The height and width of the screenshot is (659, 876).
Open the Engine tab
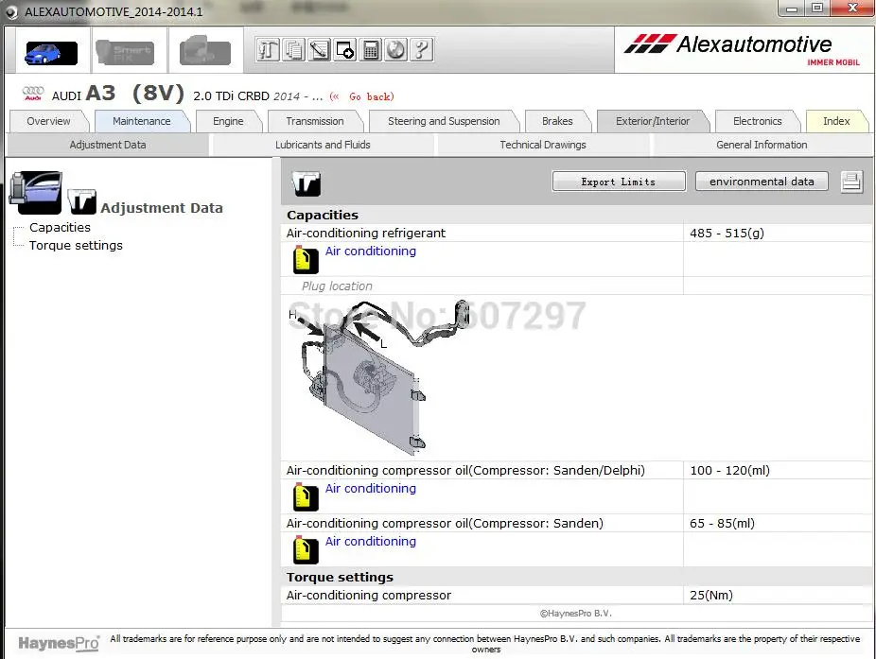pos(228,121)
